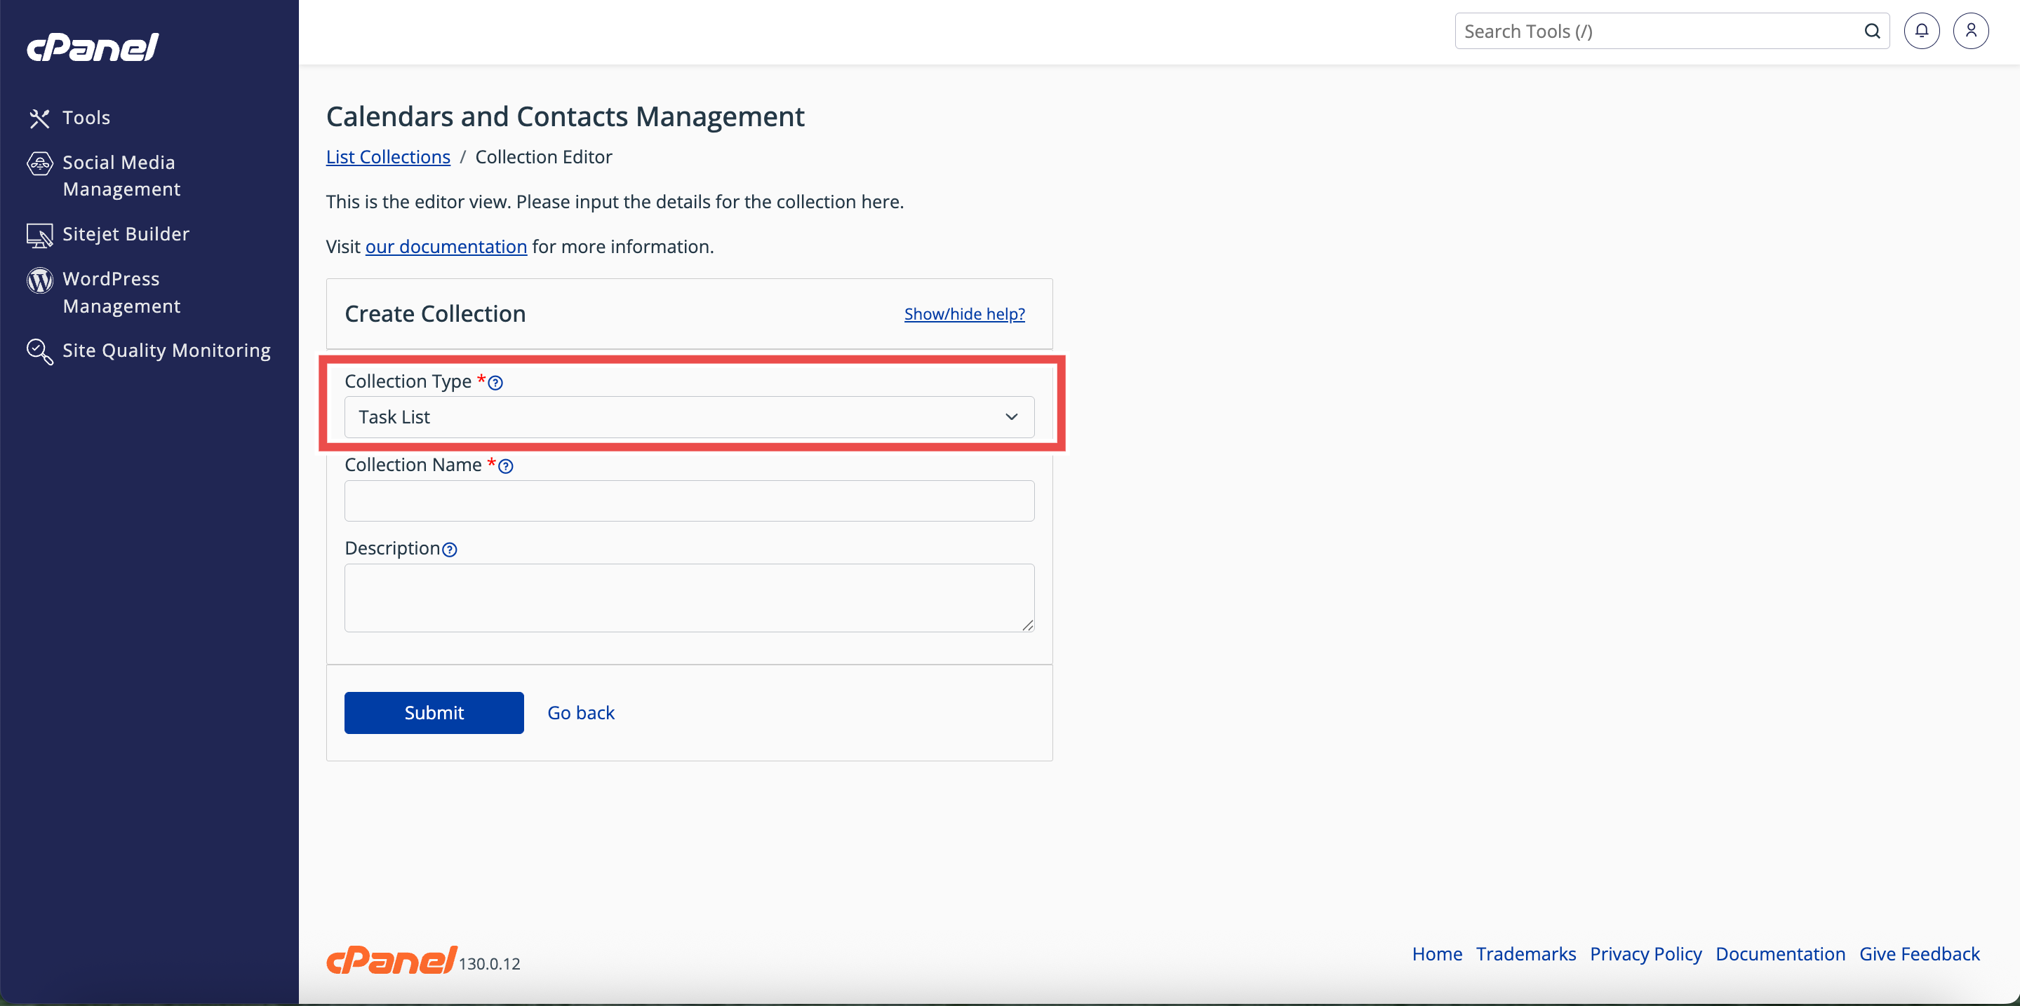Click Collection Type help question icon
Screen dimensions: 2020x1006
[x=495, y=383]
